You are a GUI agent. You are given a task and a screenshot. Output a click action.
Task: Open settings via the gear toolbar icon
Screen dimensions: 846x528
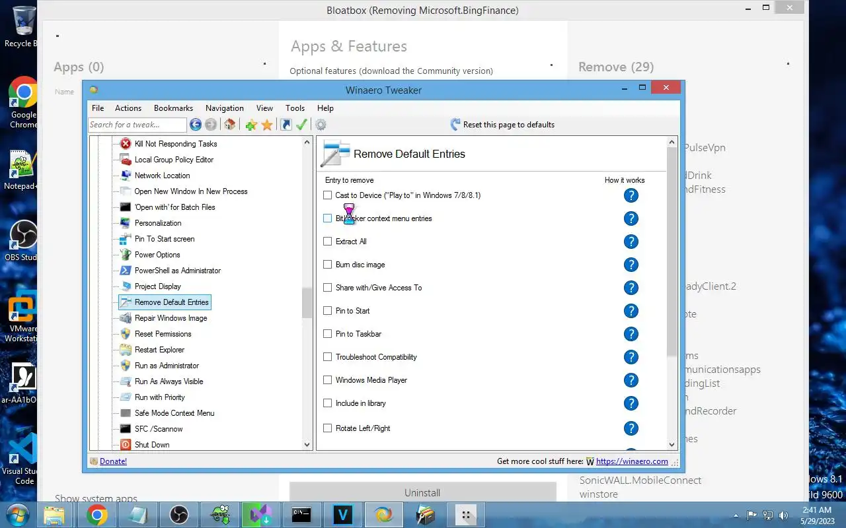point(321,125)
